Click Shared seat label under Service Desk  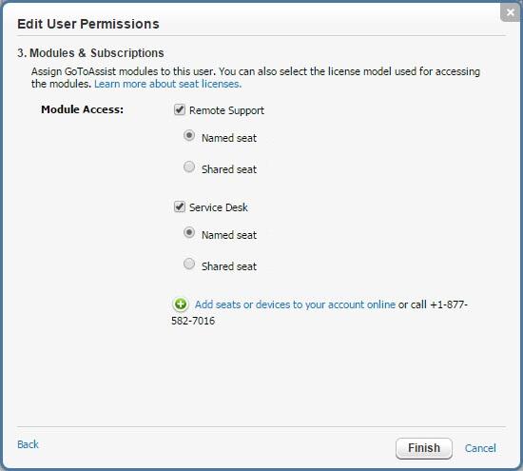click(229, 266)
